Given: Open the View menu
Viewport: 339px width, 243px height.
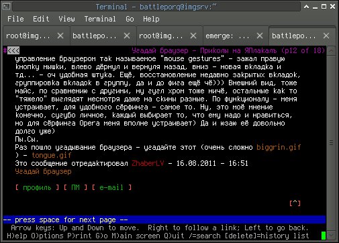Looking at the screenshot, I should (66, 19).
